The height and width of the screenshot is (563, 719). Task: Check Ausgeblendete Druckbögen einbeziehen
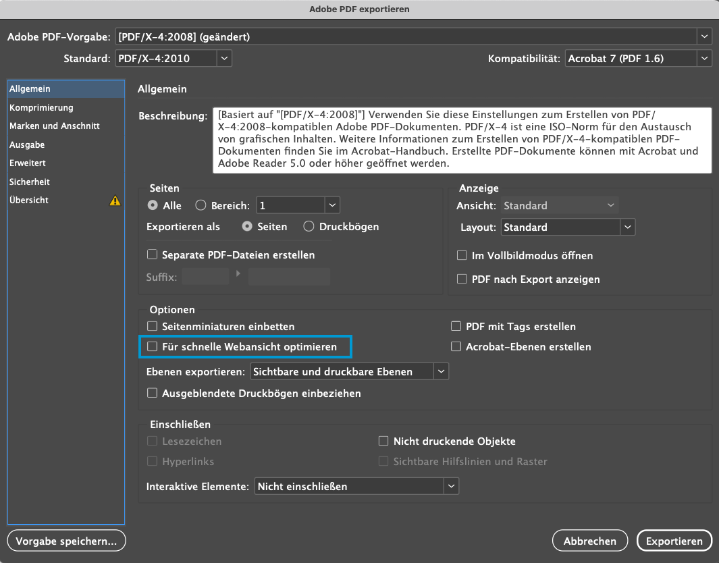[x=152, y=393]
